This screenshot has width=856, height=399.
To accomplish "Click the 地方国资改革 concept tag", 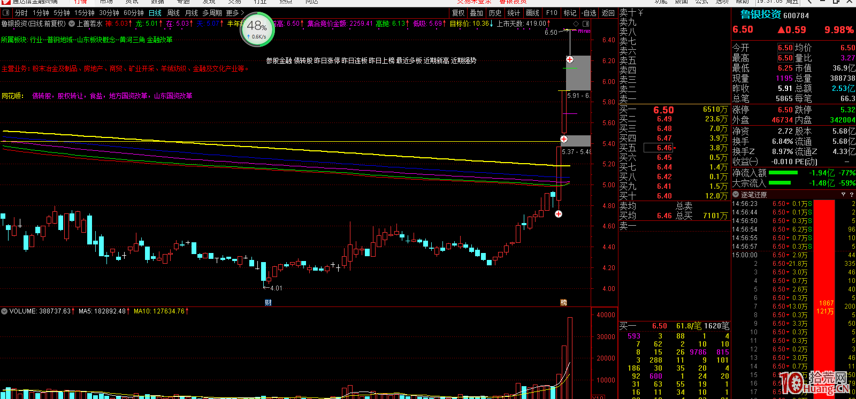I will pyautogui.click(x=128, y=96).
